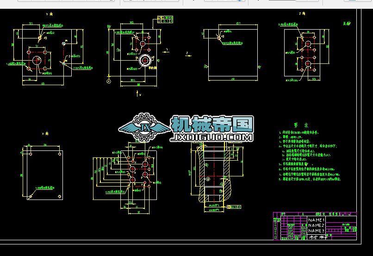Select the NAME1 text in title block
Image resolution: width=373 pixels, height=256 pixels.
click(317, 220)
